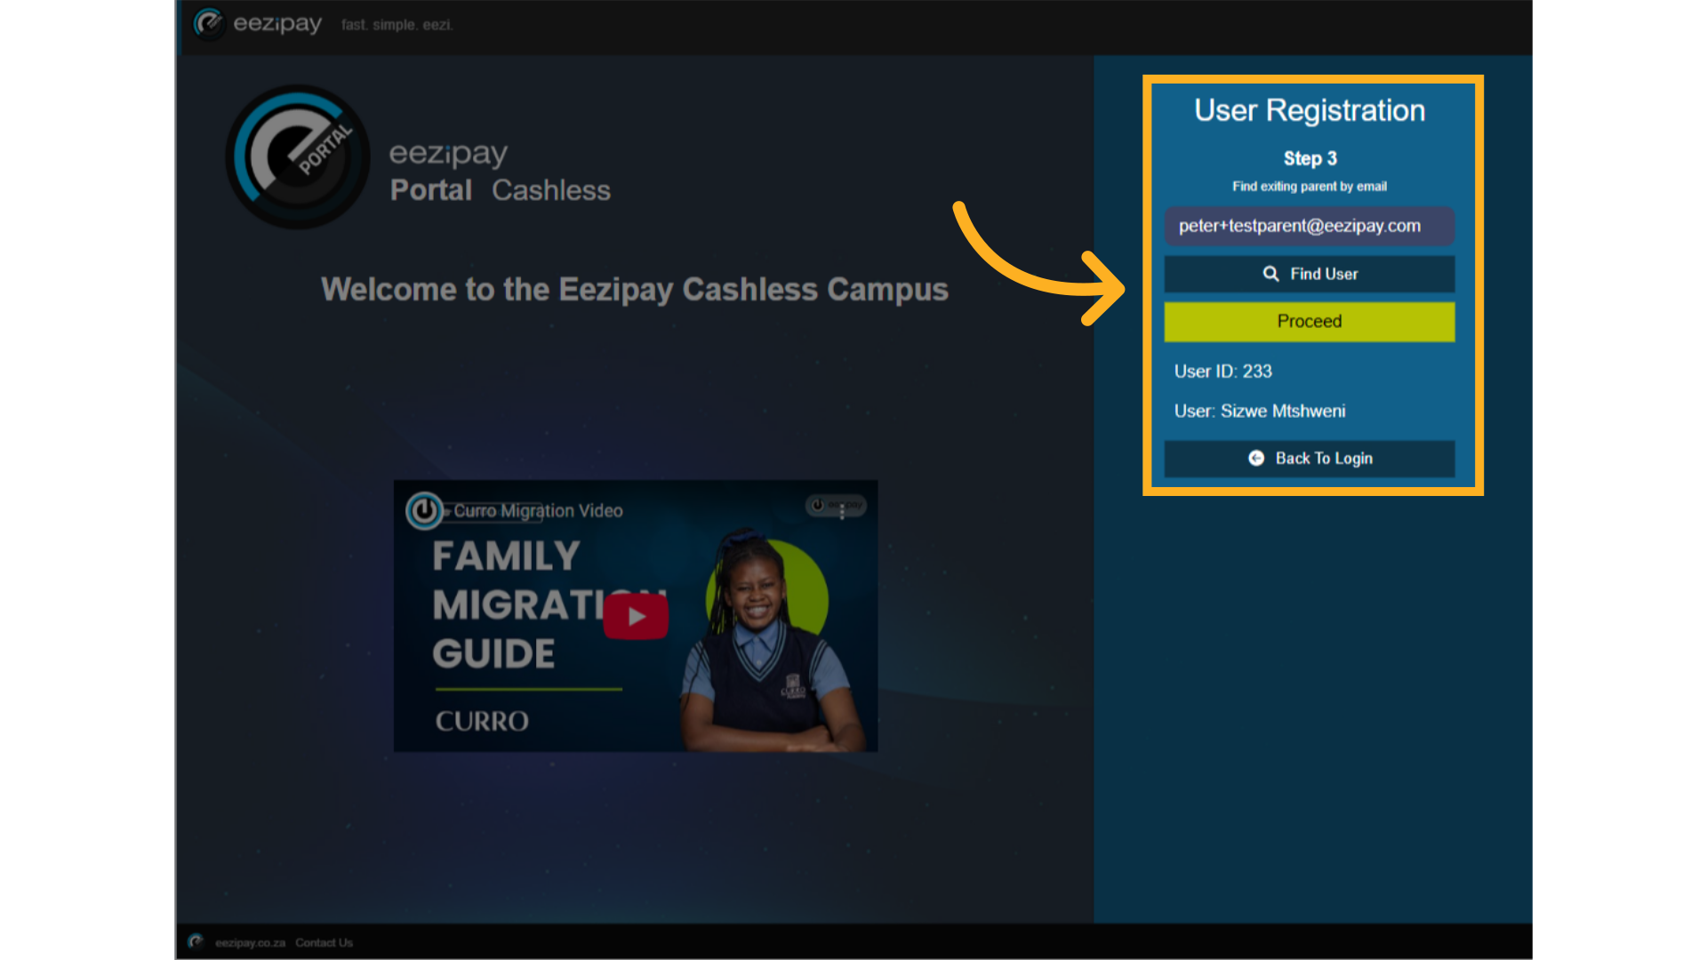Click the Eezipay Portal circular logo
1707x960 pixels.
[298, 157]
